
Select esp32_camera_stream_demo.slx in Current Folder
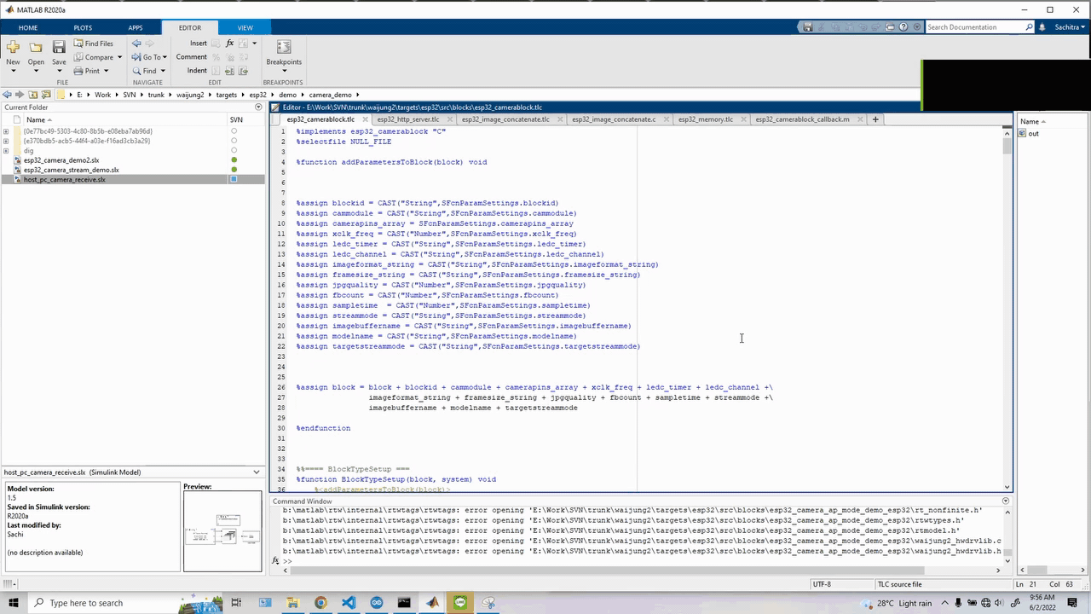[x=71, y=170]
